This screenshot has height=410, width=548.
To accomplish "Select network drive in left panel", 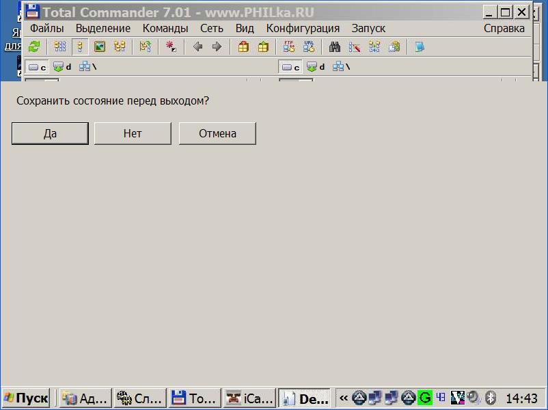I will point(87,67).
